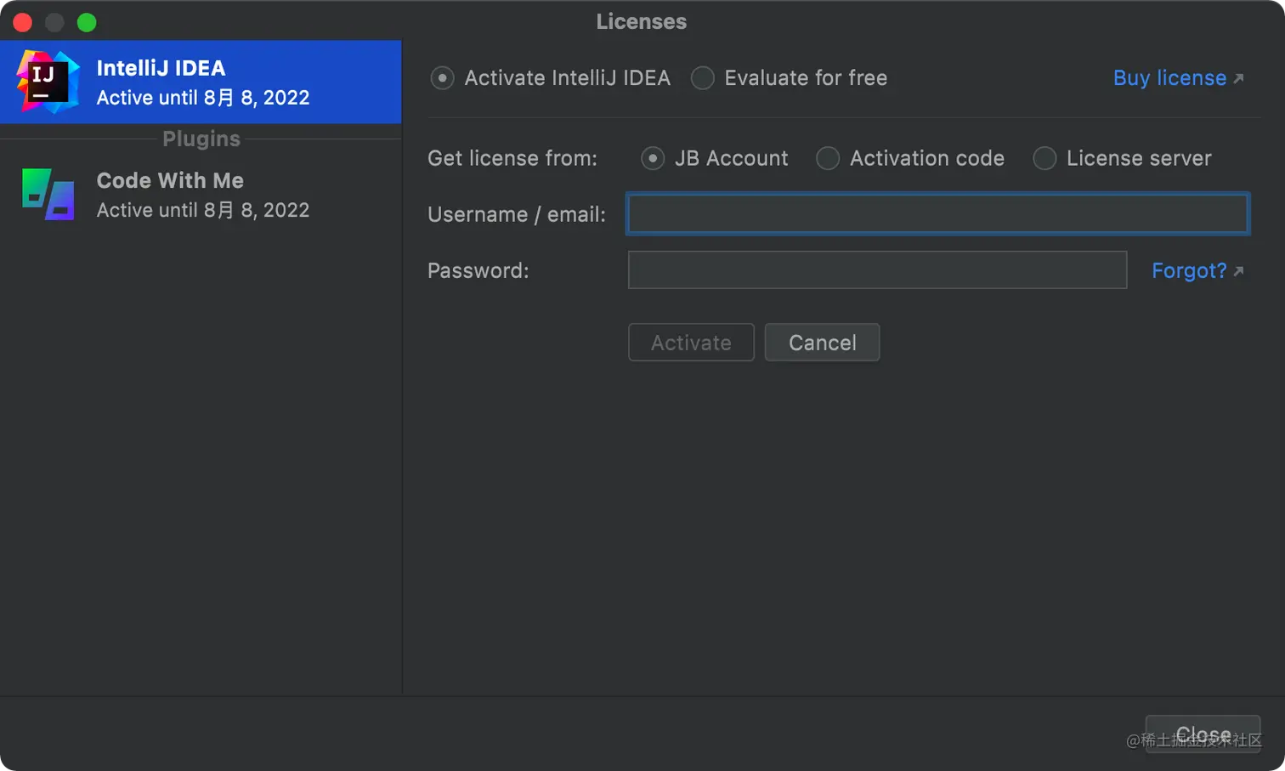Select IntelliJ IDEA product in license list
The image size is (1285, 771).
[x=201, y=82]
